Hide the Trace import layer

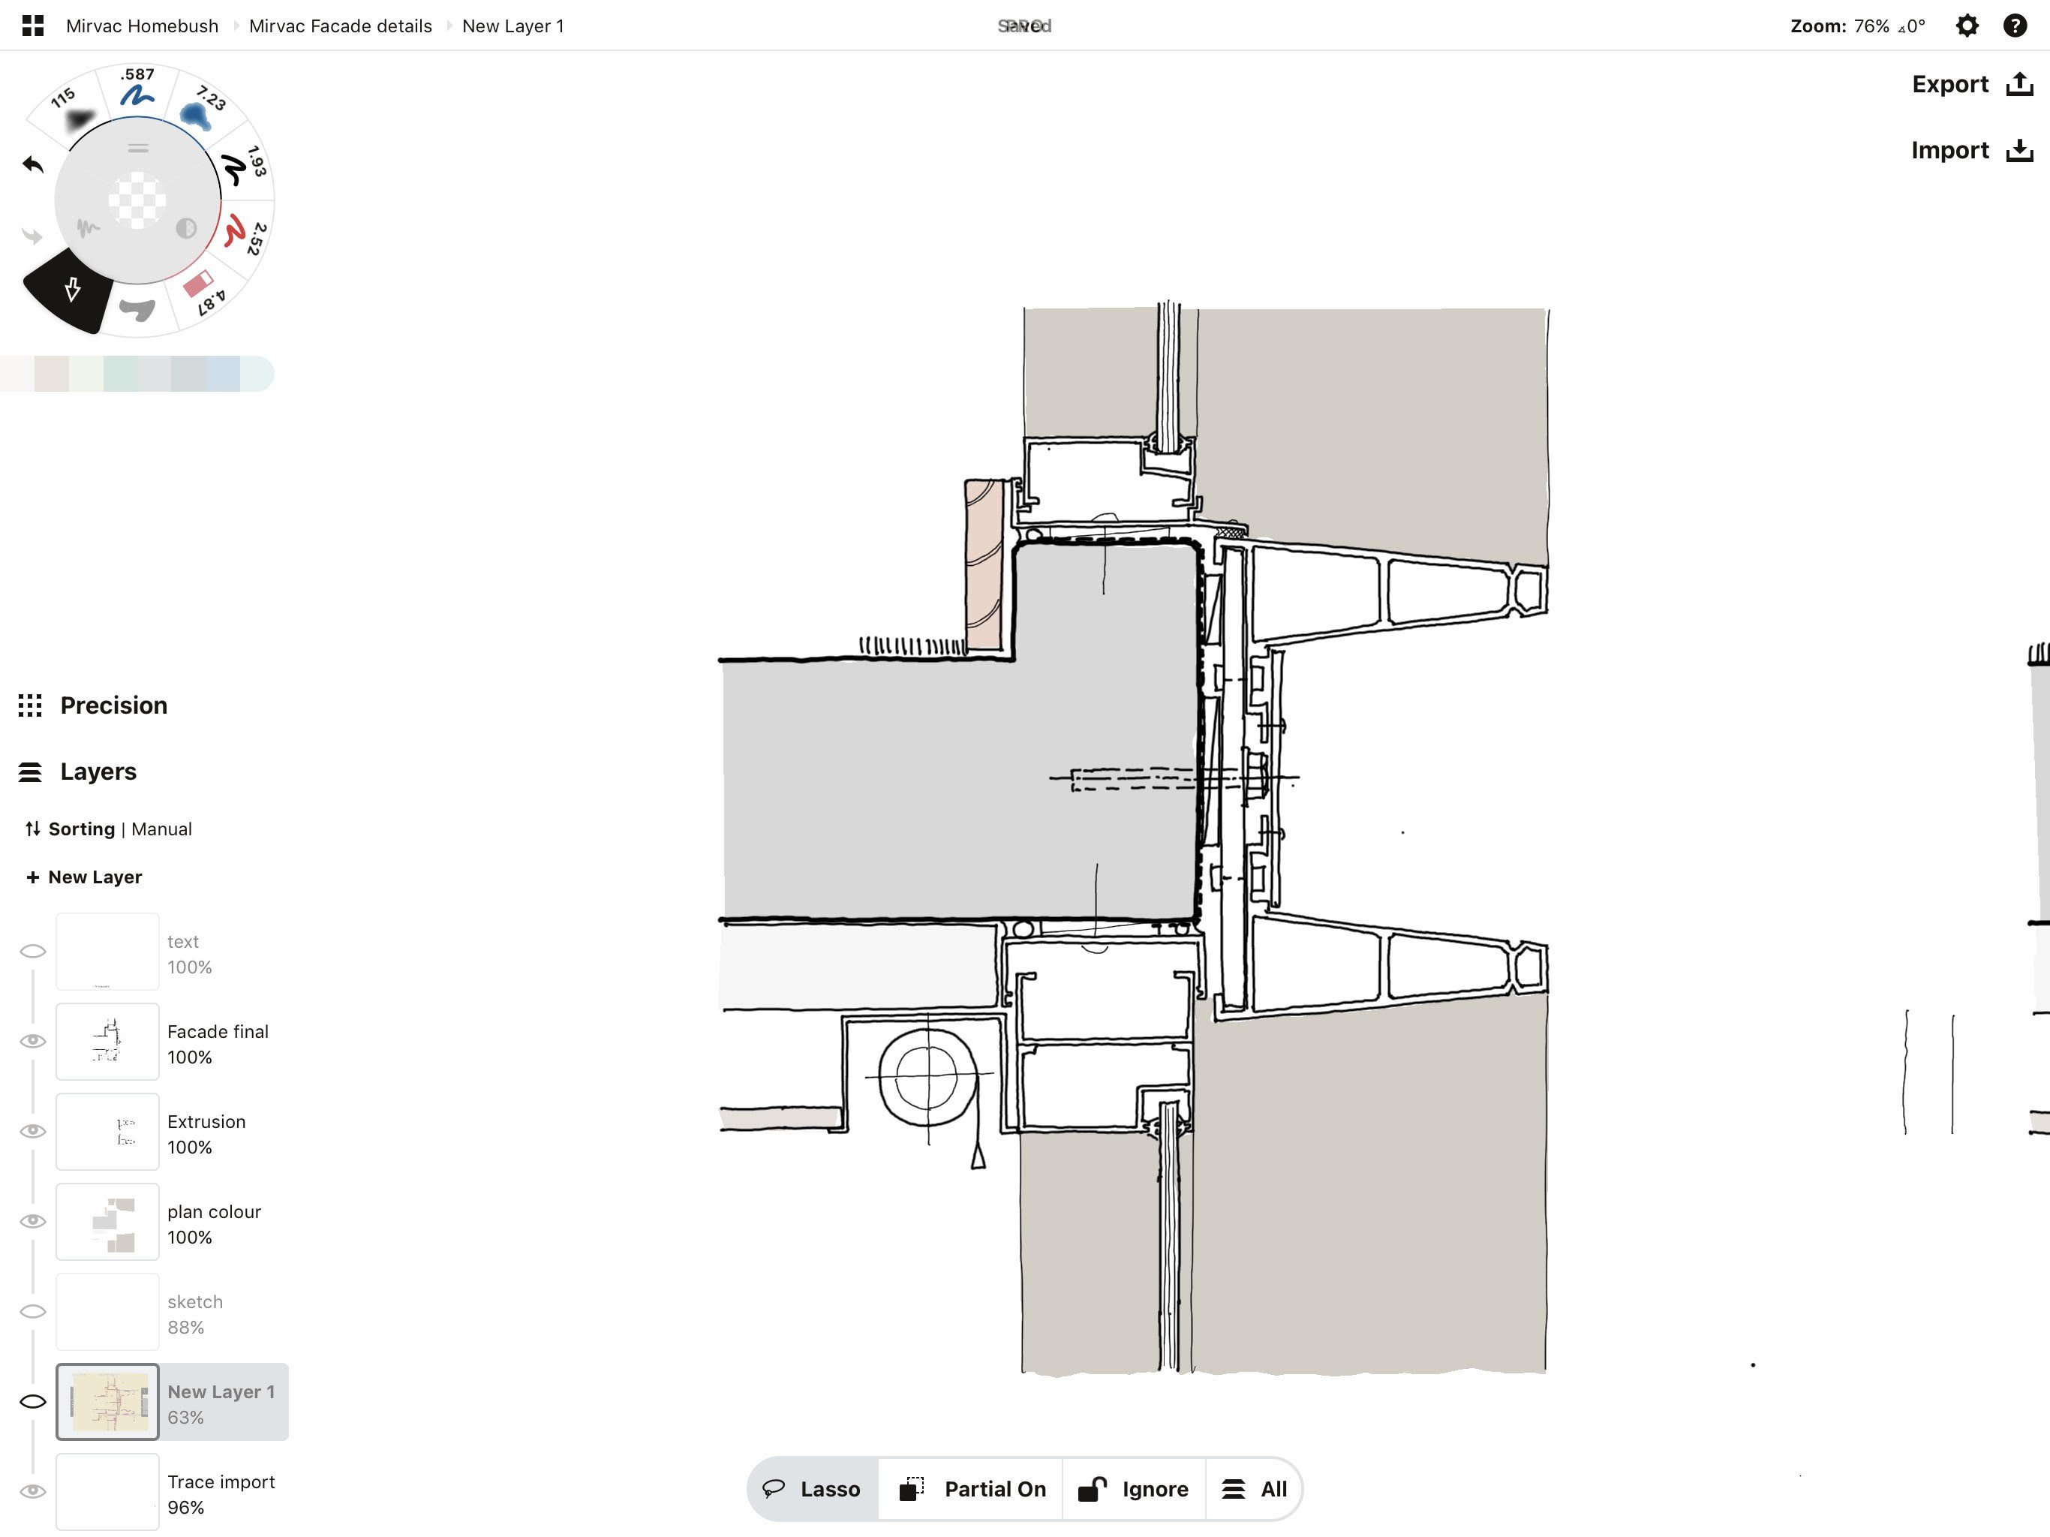33,1490
